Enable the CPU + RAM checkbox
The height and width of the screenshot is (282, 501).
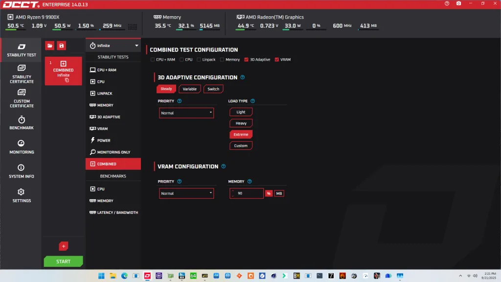153,59
